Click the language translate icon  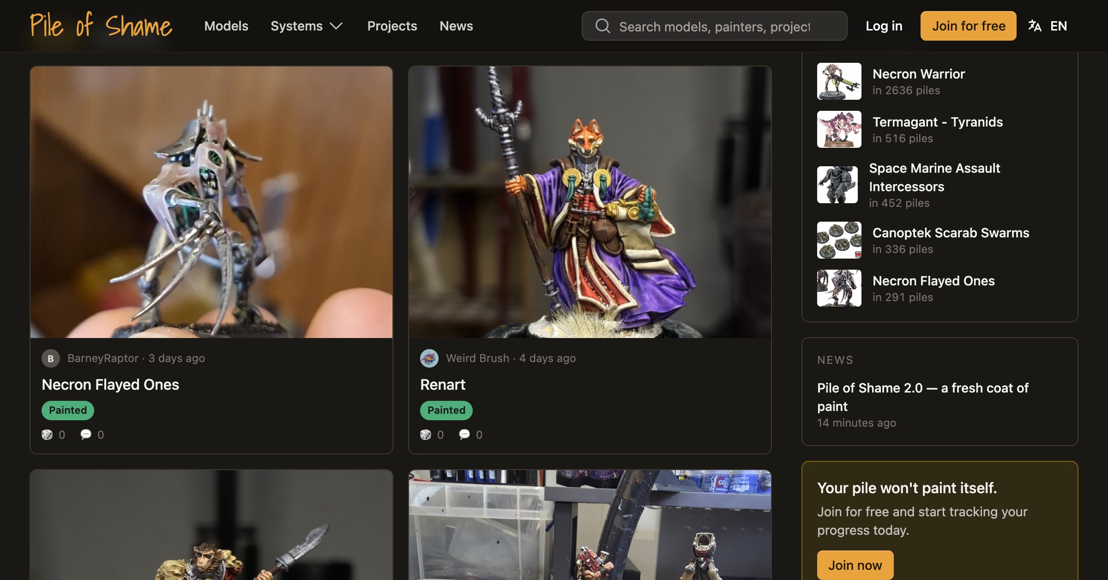tap(1035, 26)
